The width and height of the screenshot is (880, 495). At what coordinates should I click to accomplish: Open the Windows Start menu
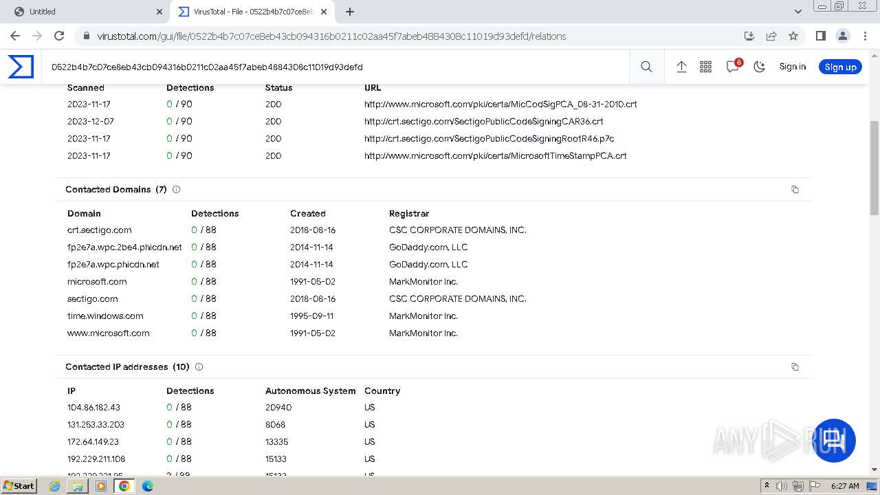(x=19, y=485)
